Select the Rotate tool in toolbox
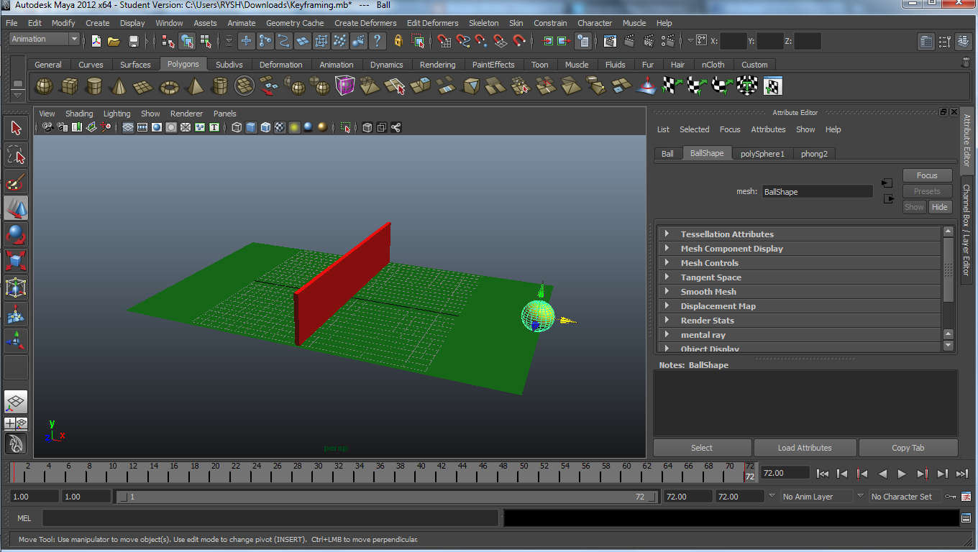 click(16, 234)
